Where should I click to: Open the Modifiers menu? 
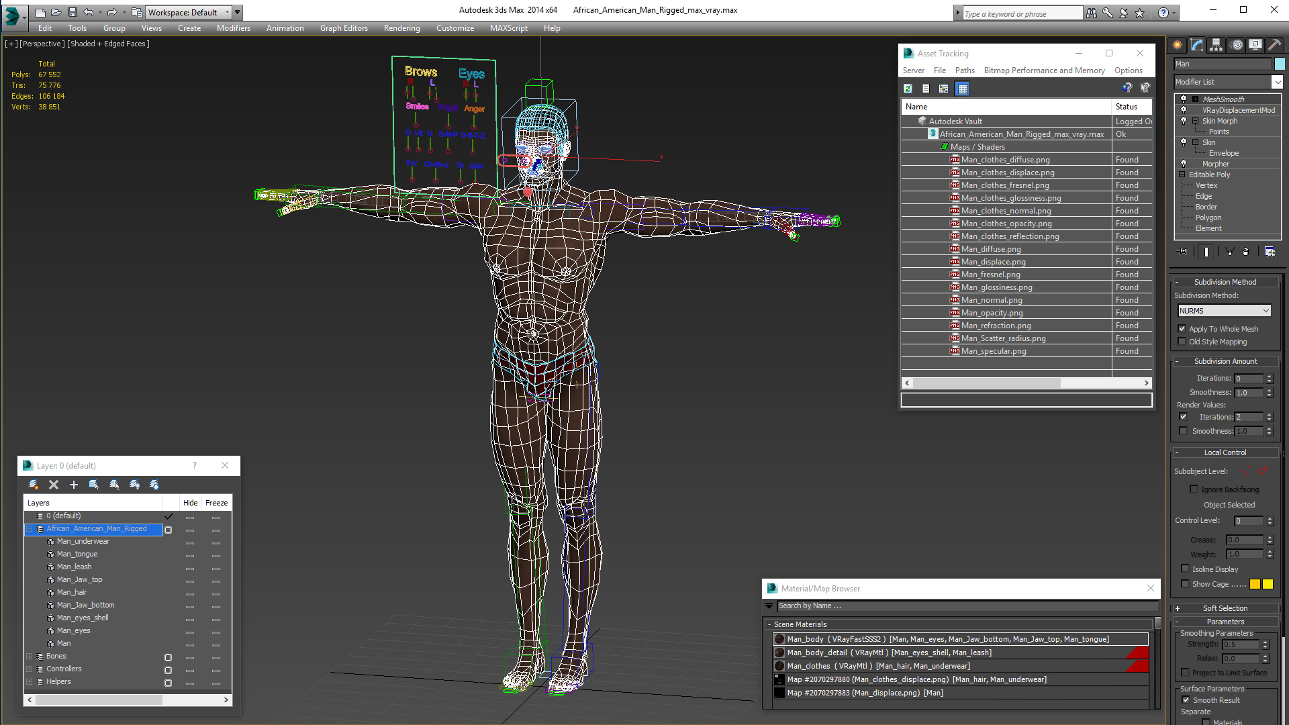pyautogui.click(x=233, y=28)
